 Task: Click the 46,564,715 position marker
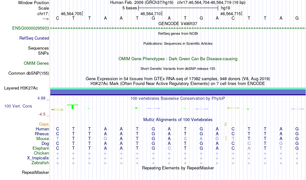(231, 14)
